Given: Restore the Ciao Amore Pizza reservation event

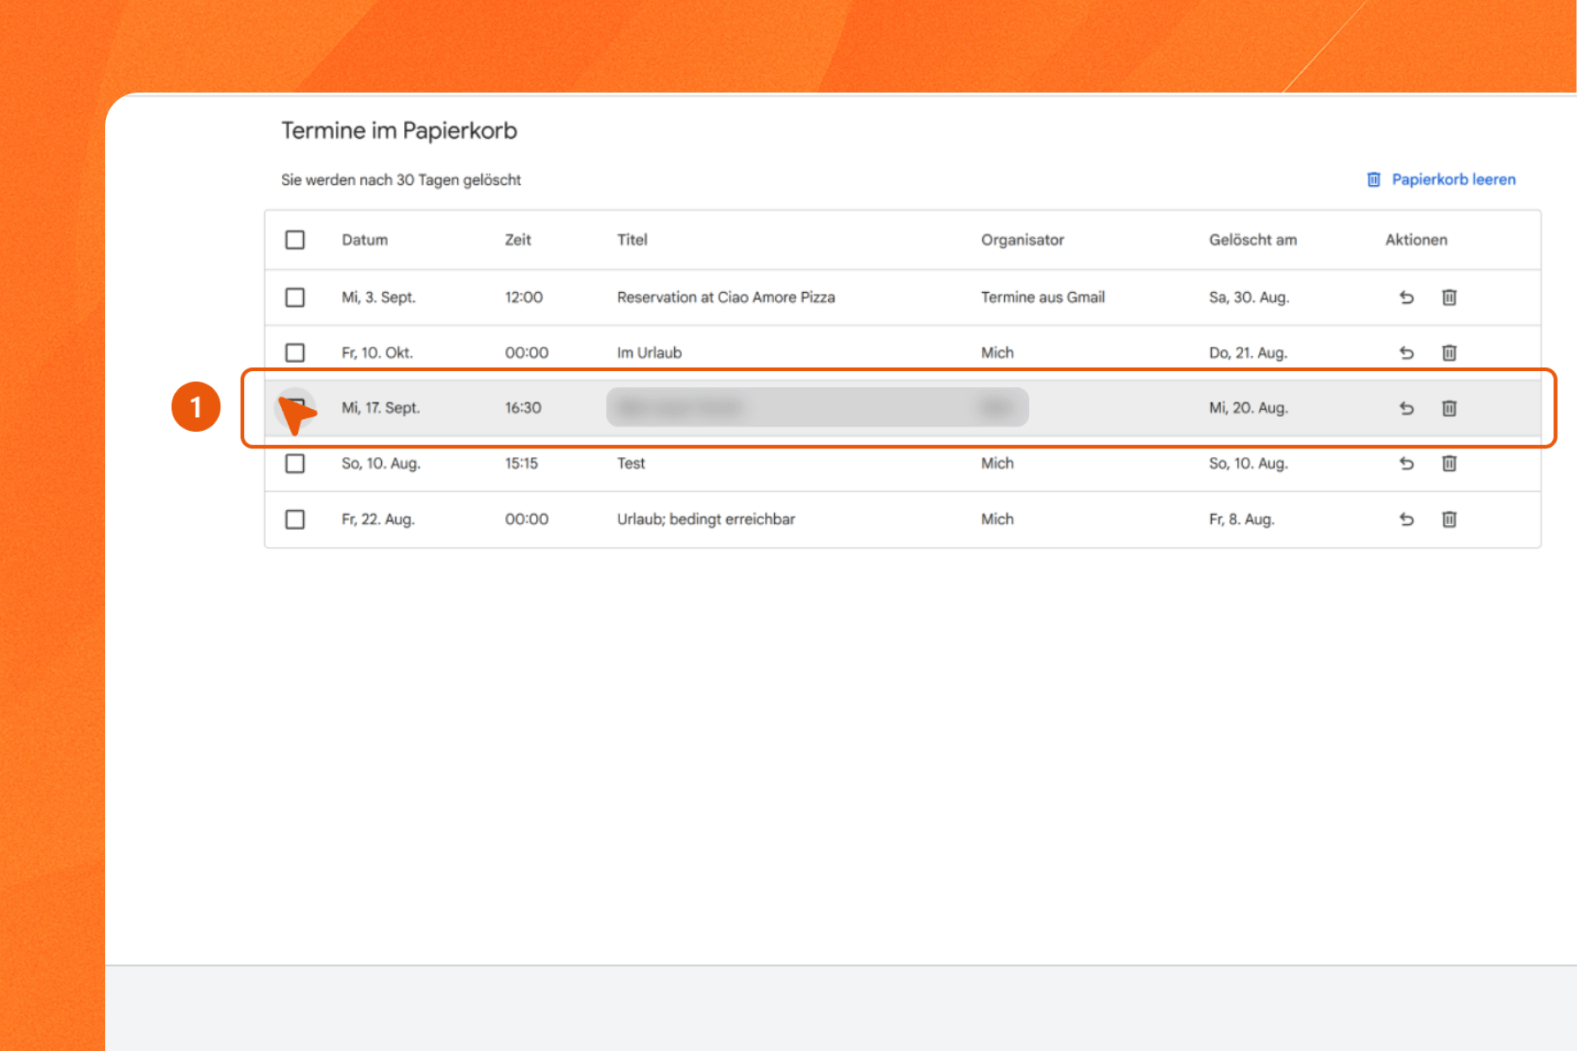Looking at the screenshot, I should coord(1406,297).
